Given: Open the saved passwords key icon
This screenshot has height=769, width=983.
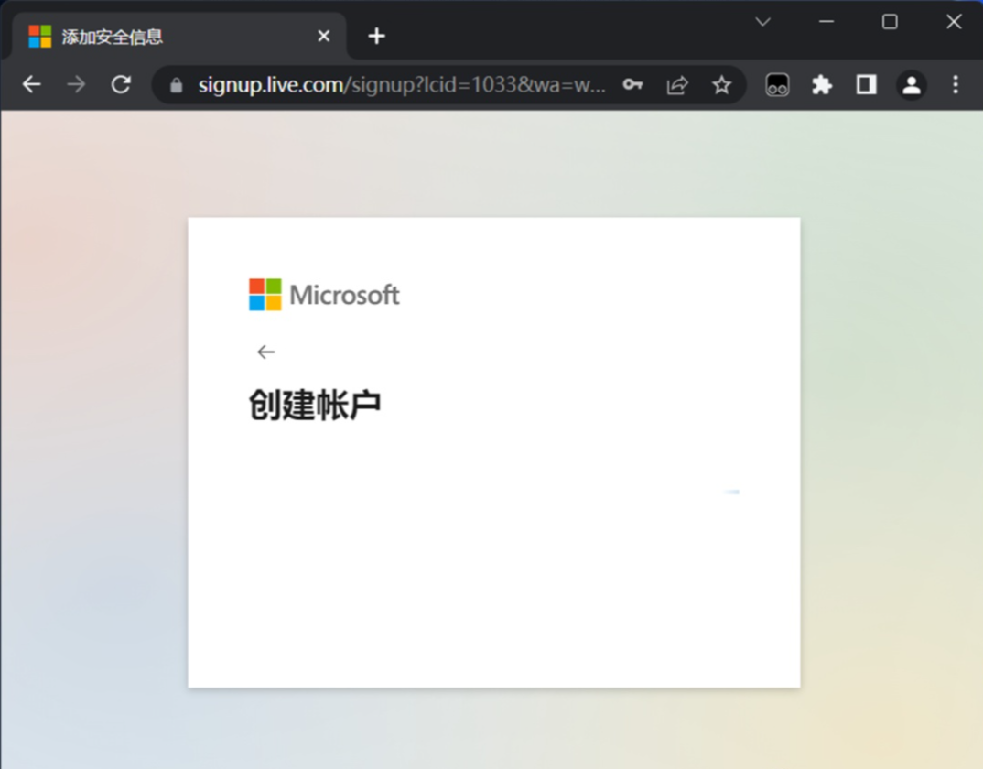Looking at the screenshot, I should point(632,84).
